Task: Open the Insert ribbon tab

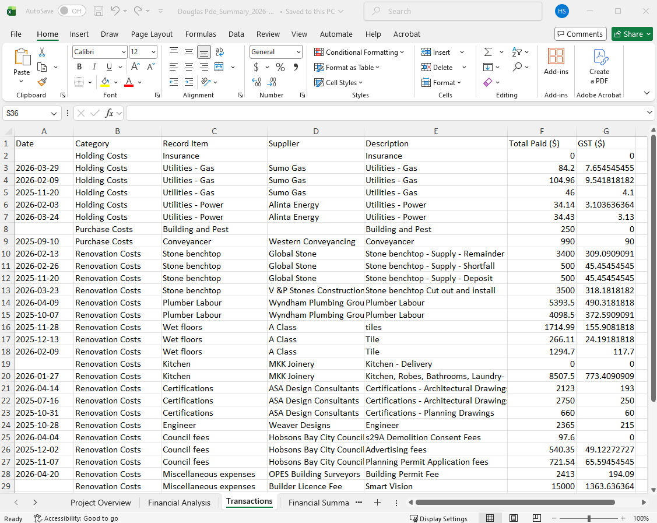Action: [79, 34]
